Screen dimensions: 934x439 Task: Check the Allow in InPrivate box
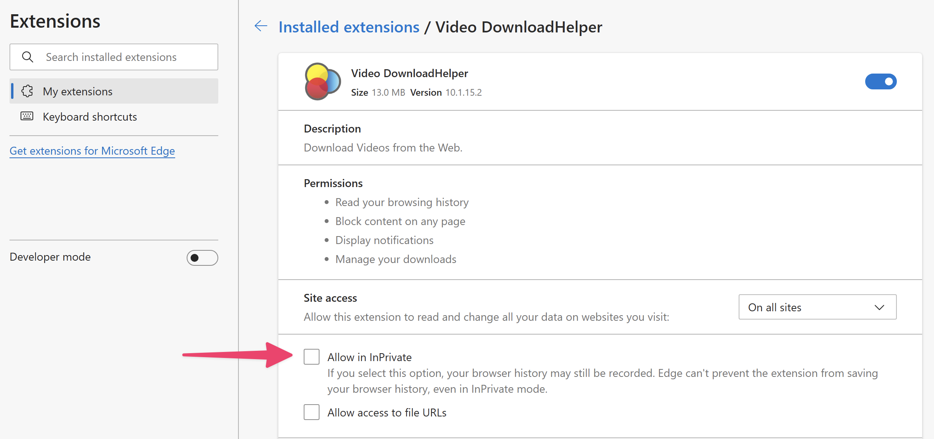[312, 357]
